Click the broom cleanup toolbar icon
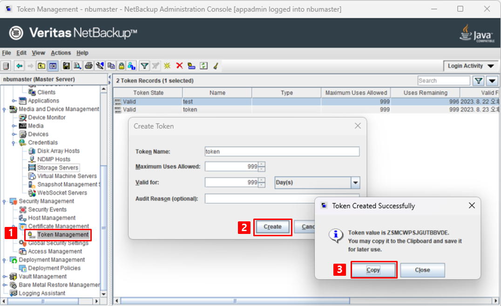 (x=216, y=66)
